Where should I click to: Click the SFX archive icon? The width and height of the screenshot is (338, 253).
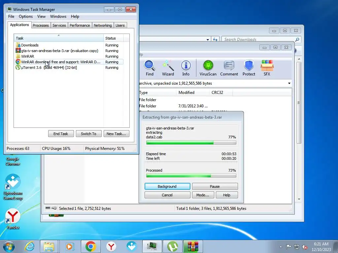(267, 68)
